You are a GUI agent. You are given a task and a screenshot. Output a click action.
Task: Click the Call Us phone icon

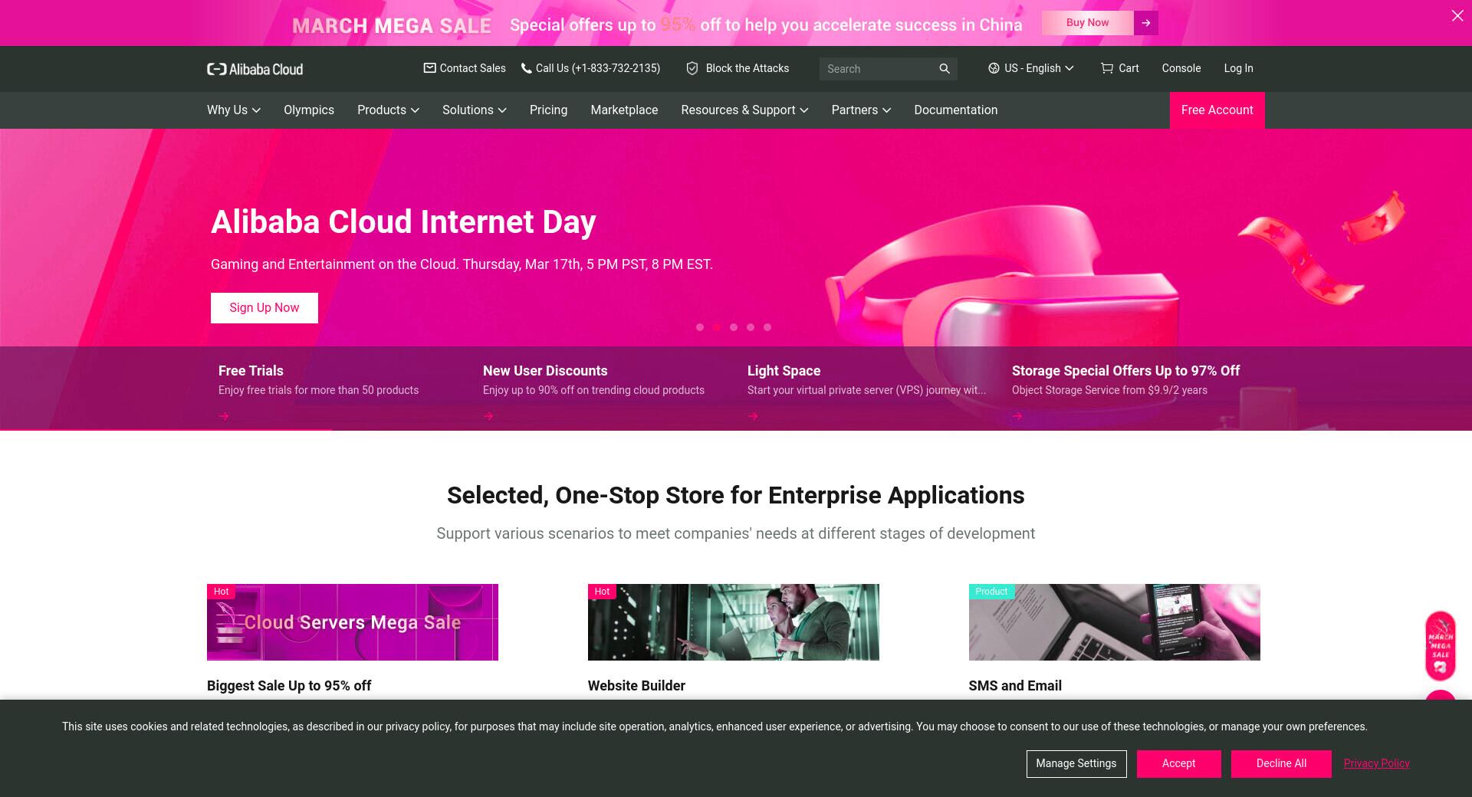tap(526, 68)
